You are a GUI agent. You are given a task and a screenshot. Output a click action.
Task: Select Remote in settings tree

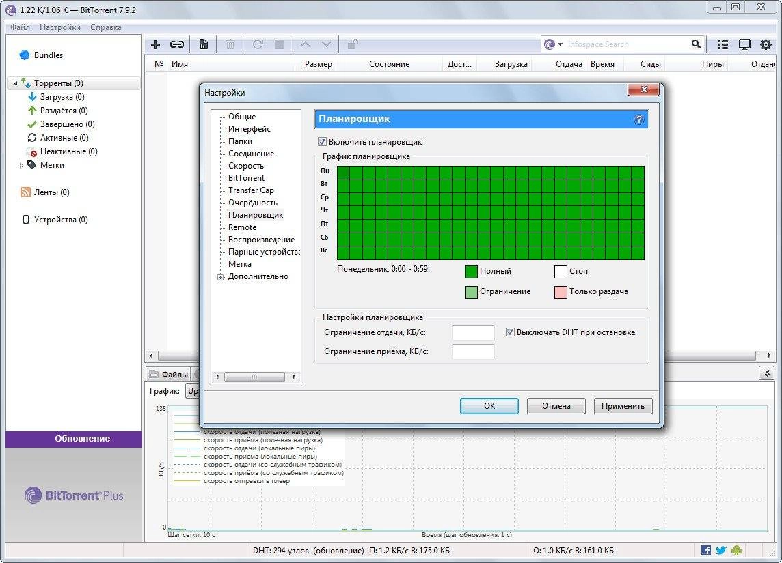(x=243, y=227)
